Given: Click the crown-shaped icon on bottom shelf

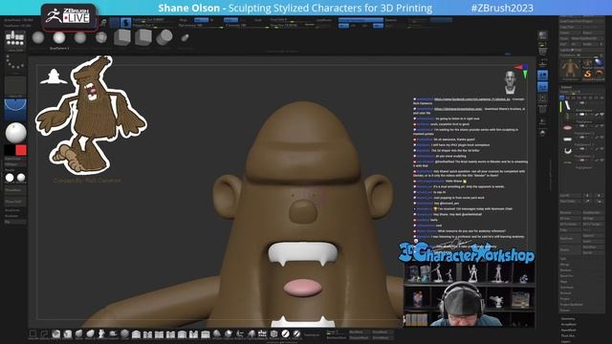Looking at the screenshot, I should [x=262, y=333].
